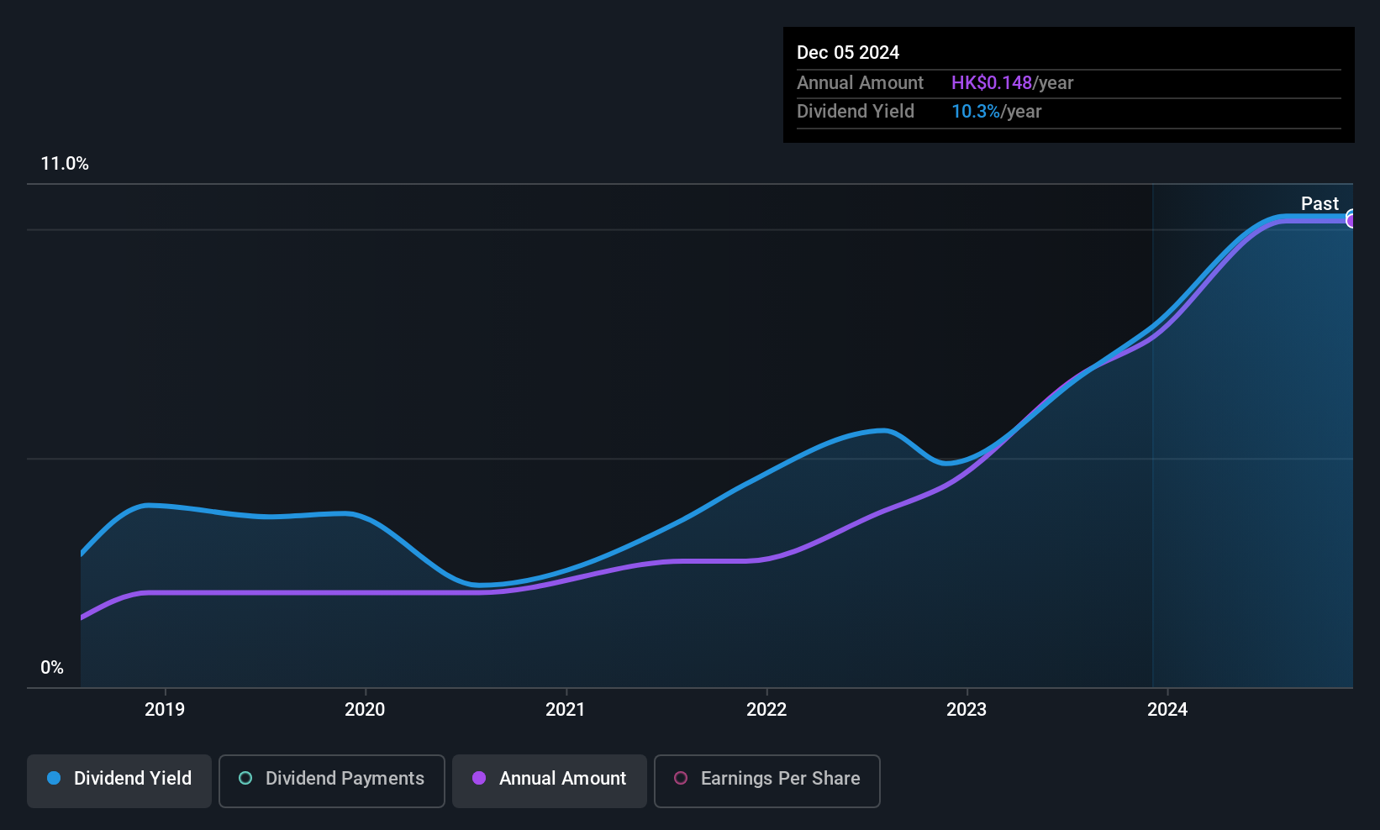
Task: Click the 2021 x-axis label
Action: click(x=566, y=709)
